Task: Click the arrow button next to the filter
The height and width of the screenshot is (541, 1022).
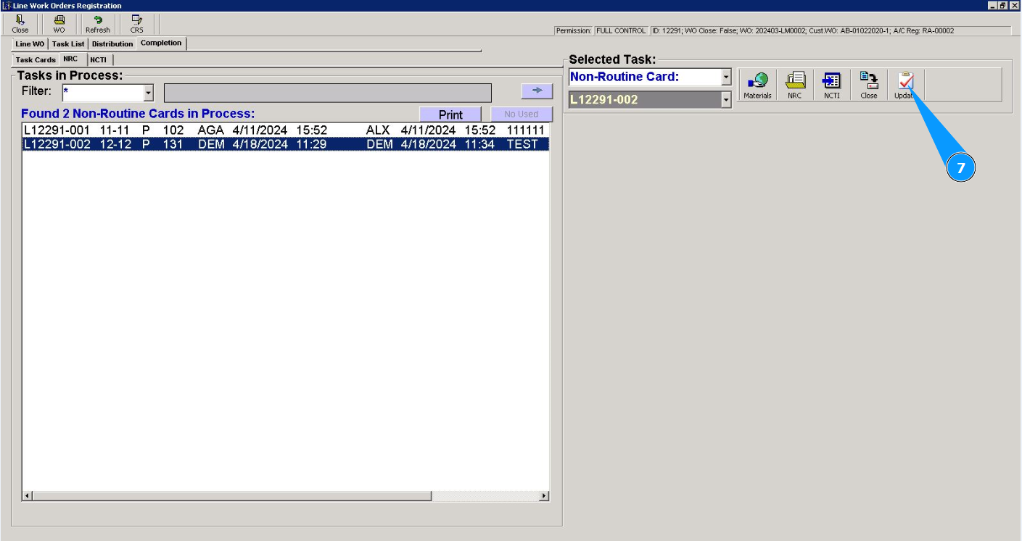Action: 537,90
